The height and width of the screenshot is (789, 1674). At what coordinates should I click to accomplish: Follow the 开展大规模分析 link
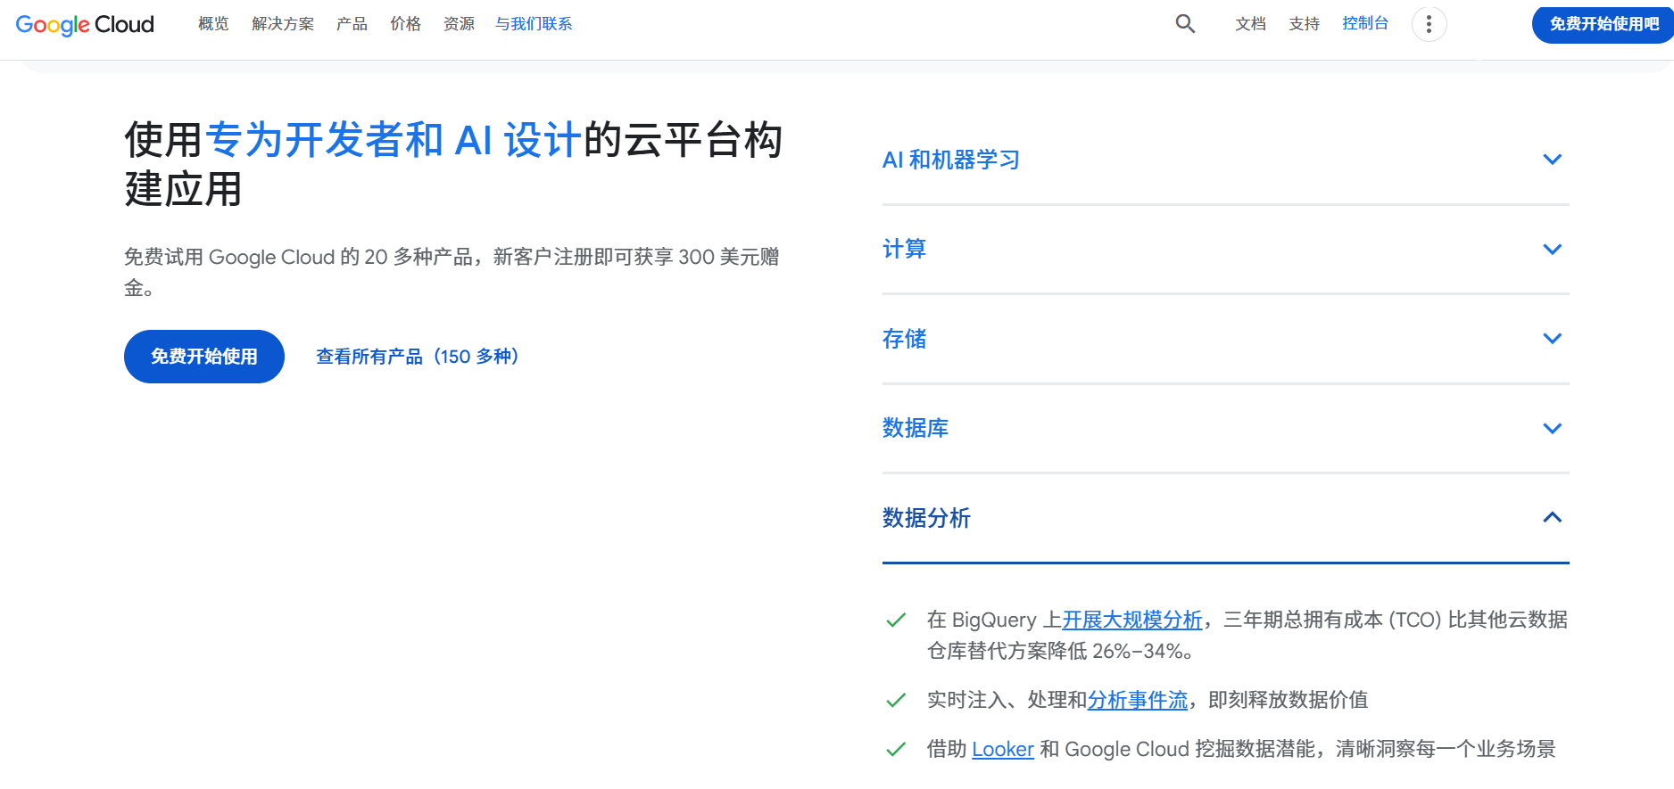(x=1132, y=621)
